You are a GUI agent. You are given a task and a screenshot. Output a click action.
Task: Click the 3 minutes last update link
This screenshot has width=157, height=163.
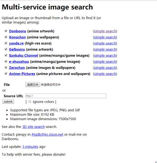30,147
